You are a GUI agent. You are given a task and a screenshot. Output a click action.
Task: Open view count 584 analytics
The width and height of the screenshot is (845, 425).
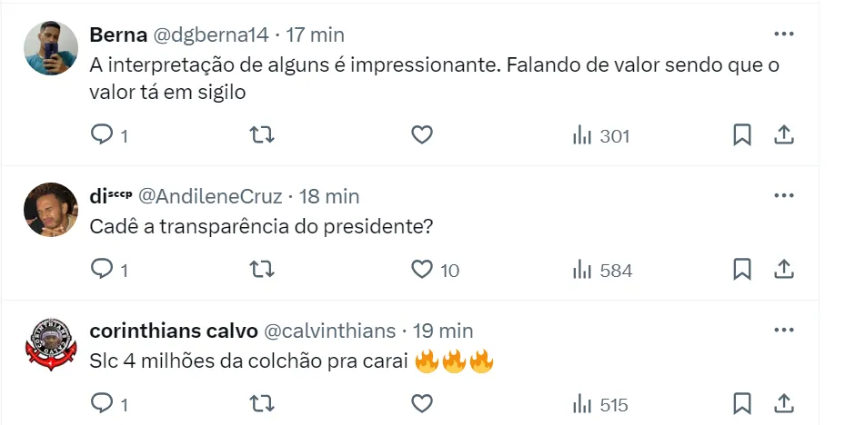click(x=601, y=271)
